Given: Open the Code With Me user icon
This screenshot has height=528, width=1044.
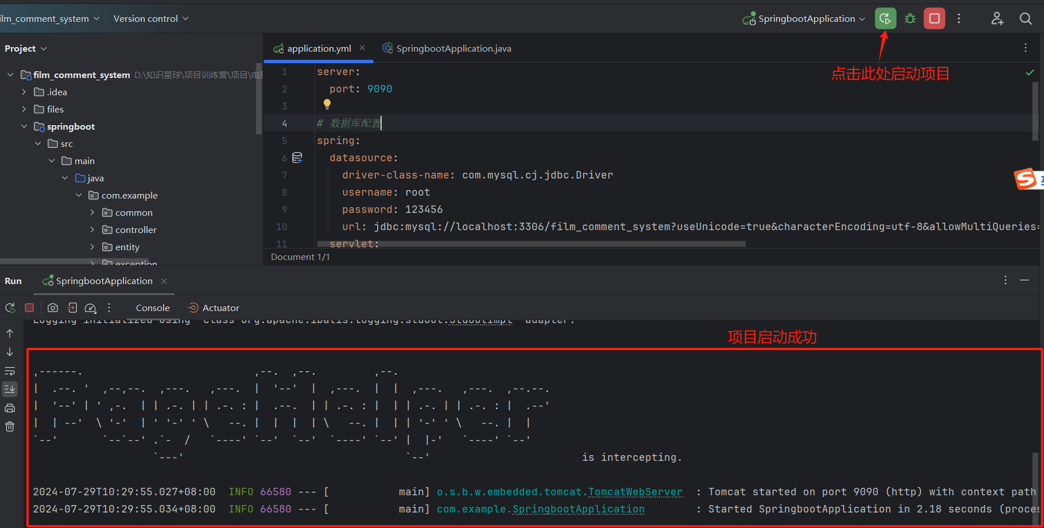Looking at the screenshot, I should tap(998, 18).
